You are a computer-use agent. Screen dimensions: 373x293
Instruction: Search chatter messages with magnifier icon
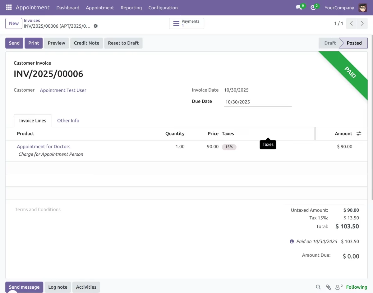318,287
